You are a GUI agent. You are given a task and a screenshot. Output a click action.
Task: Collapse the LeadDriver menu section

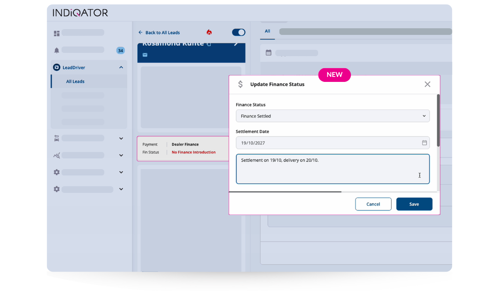coord(121,67)
